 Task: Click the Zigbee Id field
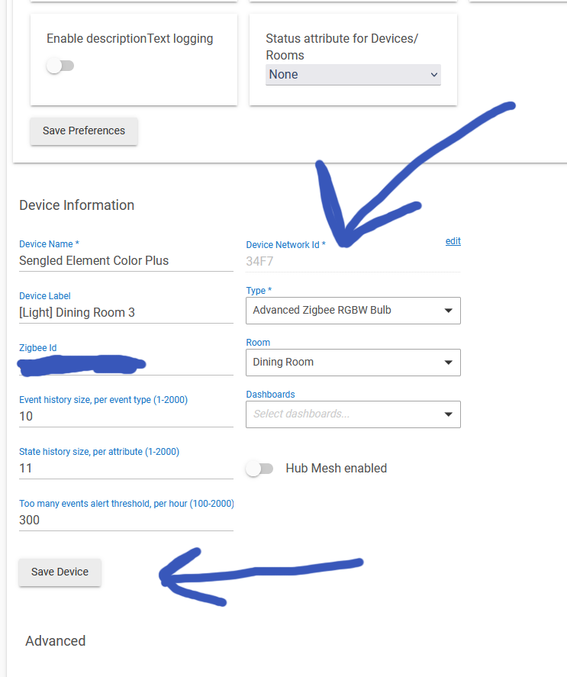pyautogui.click(x=126, y=365)
